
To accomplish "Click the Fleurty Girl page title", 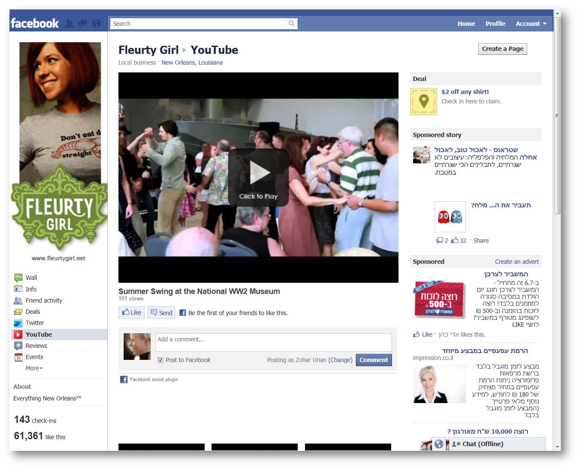I will pyautogui.click(x=149, y=50).
